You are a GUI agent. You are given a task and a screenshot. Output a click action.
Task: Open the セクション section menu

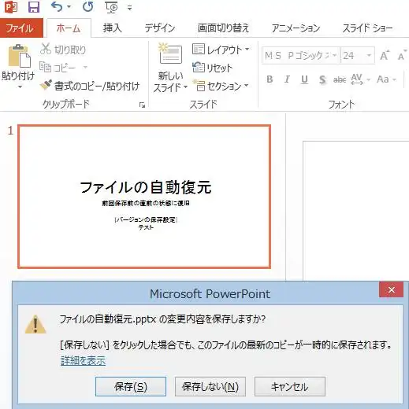[x=221, y=86]
